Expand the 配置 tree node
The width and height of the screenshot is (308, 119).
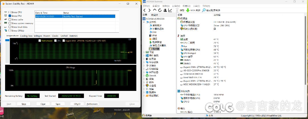pos(144,89)
